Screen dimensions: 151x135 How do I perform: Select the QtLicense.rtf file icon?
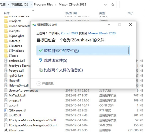pos(6,110)
